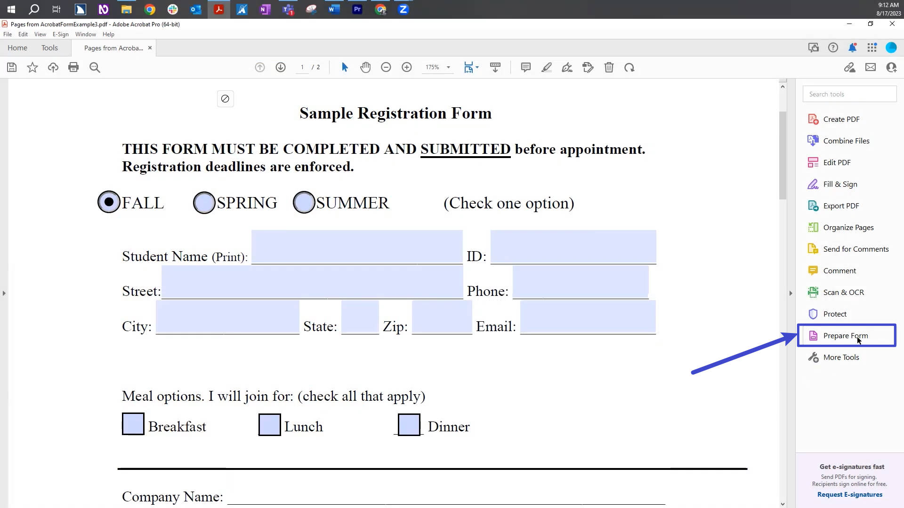Open the account profile avatar

(891, 48)
